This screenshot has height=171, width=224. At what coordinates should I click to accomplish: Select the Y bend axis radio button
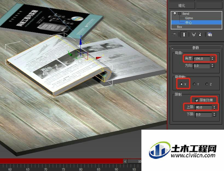(194, 84)
